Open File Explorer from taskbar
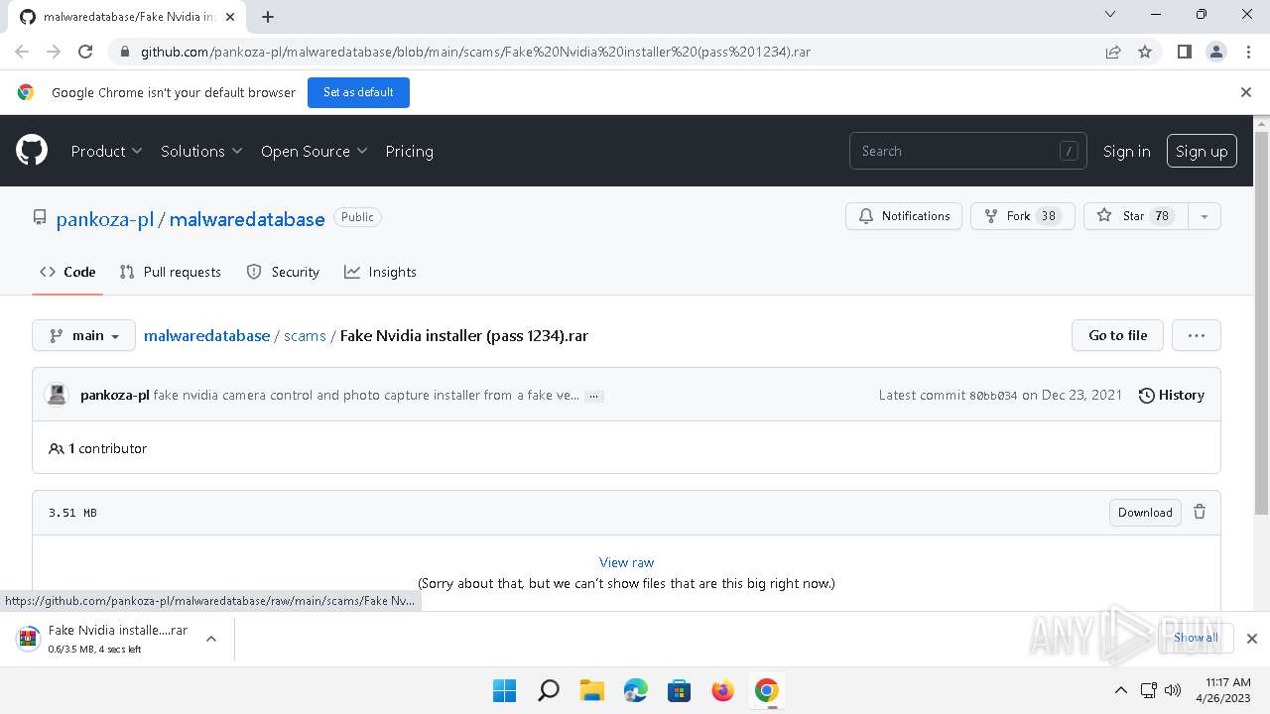This screenshot has height=714, width=1270. [x=592, y=690]
